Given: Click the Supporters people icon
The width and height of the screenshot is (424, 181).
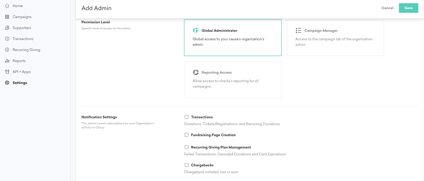Looking at the screenshot, I should pos(7,28).
